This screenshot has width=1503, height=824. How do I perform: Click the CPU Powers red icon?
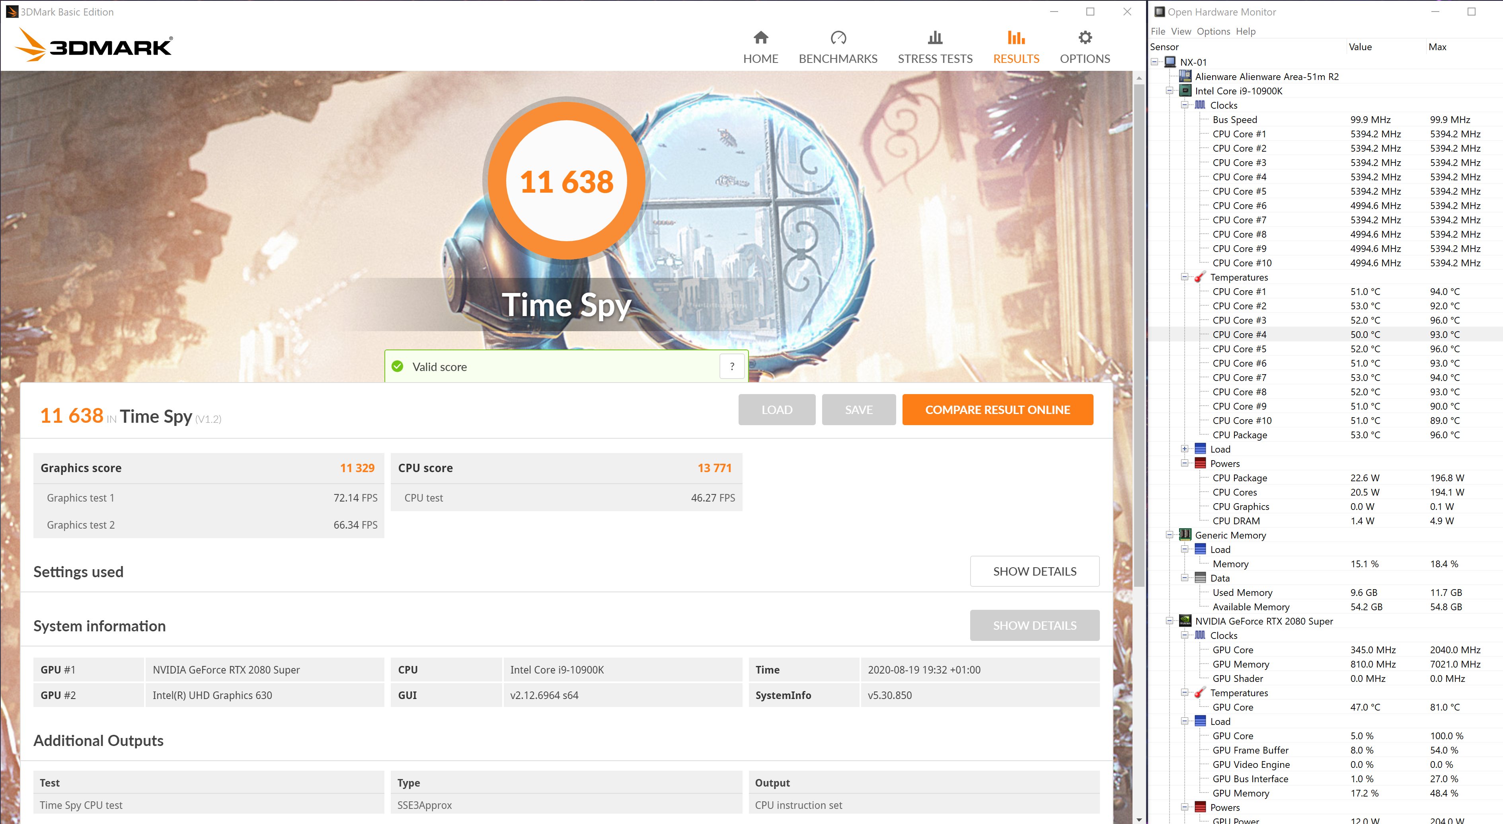tap(1200, 463)
